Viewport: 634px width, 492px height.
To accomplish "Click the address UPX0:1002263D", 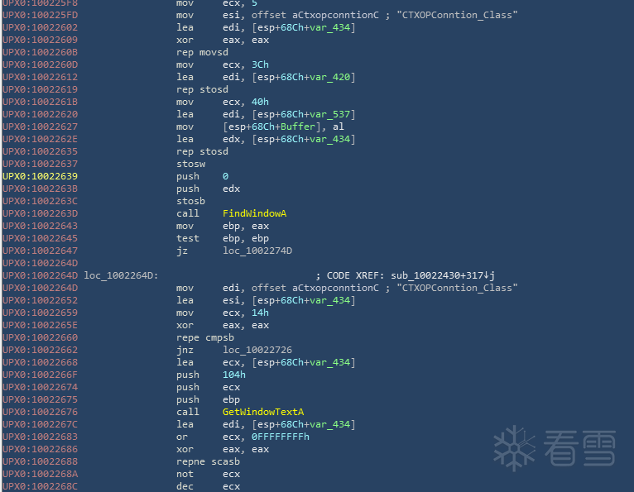I will click(40, 213).
